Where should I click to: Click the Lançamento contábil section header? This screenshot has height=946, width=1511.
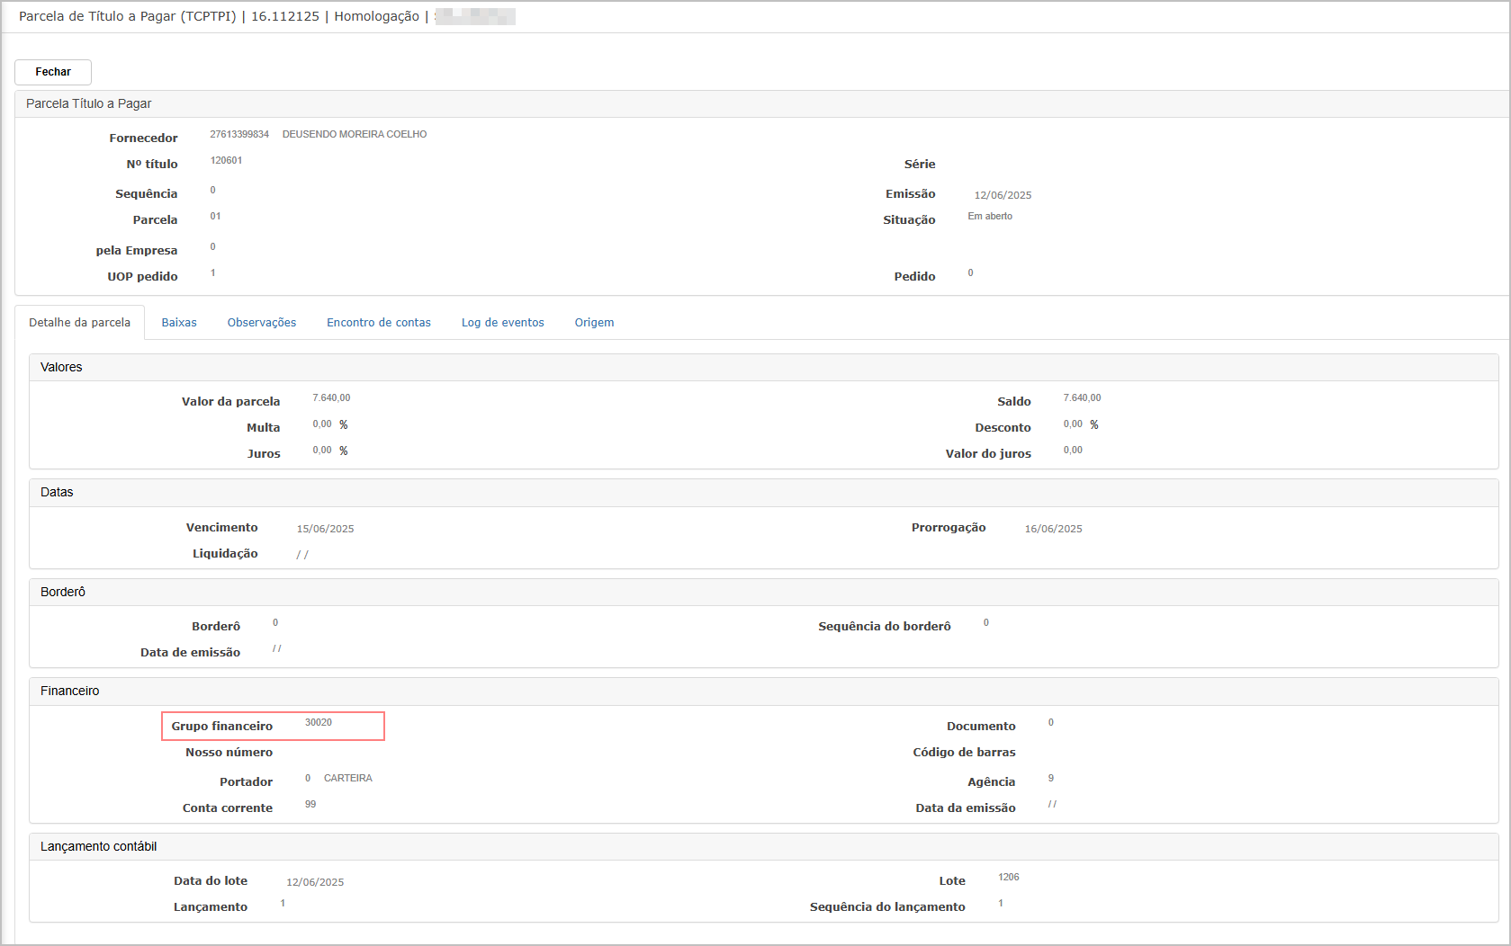[764, 846]
